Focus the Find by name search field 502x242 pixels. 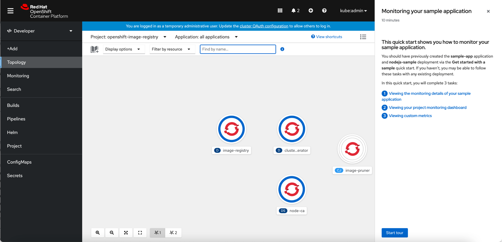[238, 49]
